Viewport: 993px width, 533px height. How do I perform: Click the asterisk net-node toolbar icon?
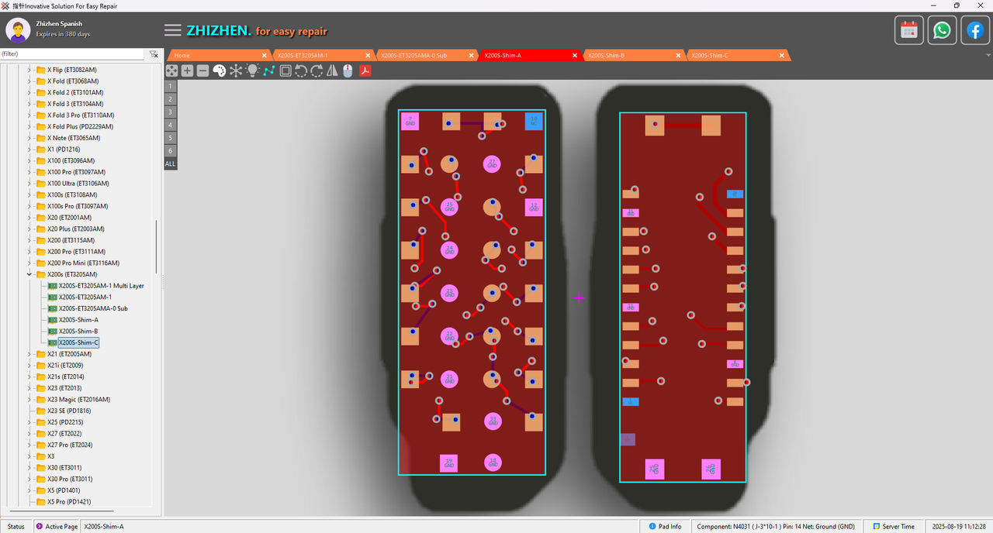(236, 70)
